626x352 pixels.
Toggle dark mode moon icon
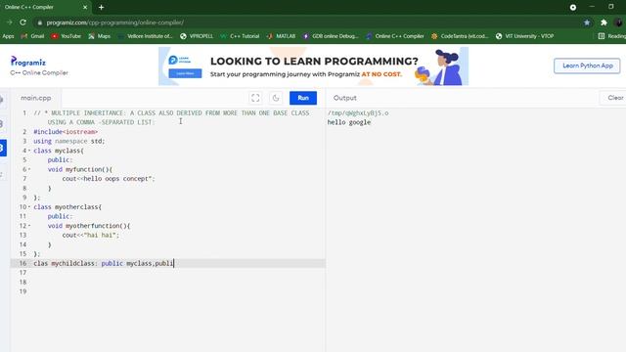(276, 98)
